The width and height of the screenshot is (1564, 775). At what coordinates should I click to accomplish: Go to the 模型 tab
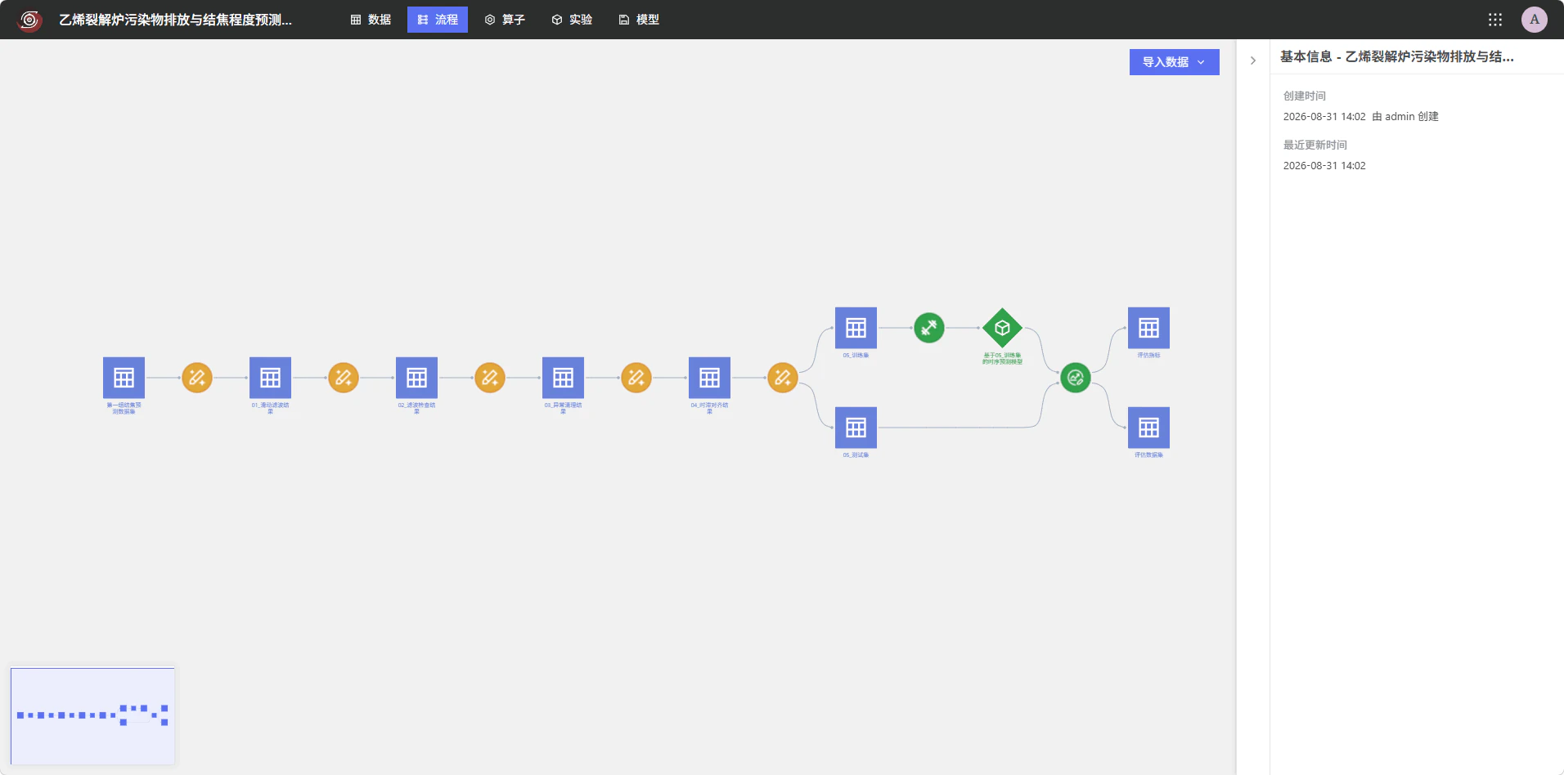(x=639, y=20)
